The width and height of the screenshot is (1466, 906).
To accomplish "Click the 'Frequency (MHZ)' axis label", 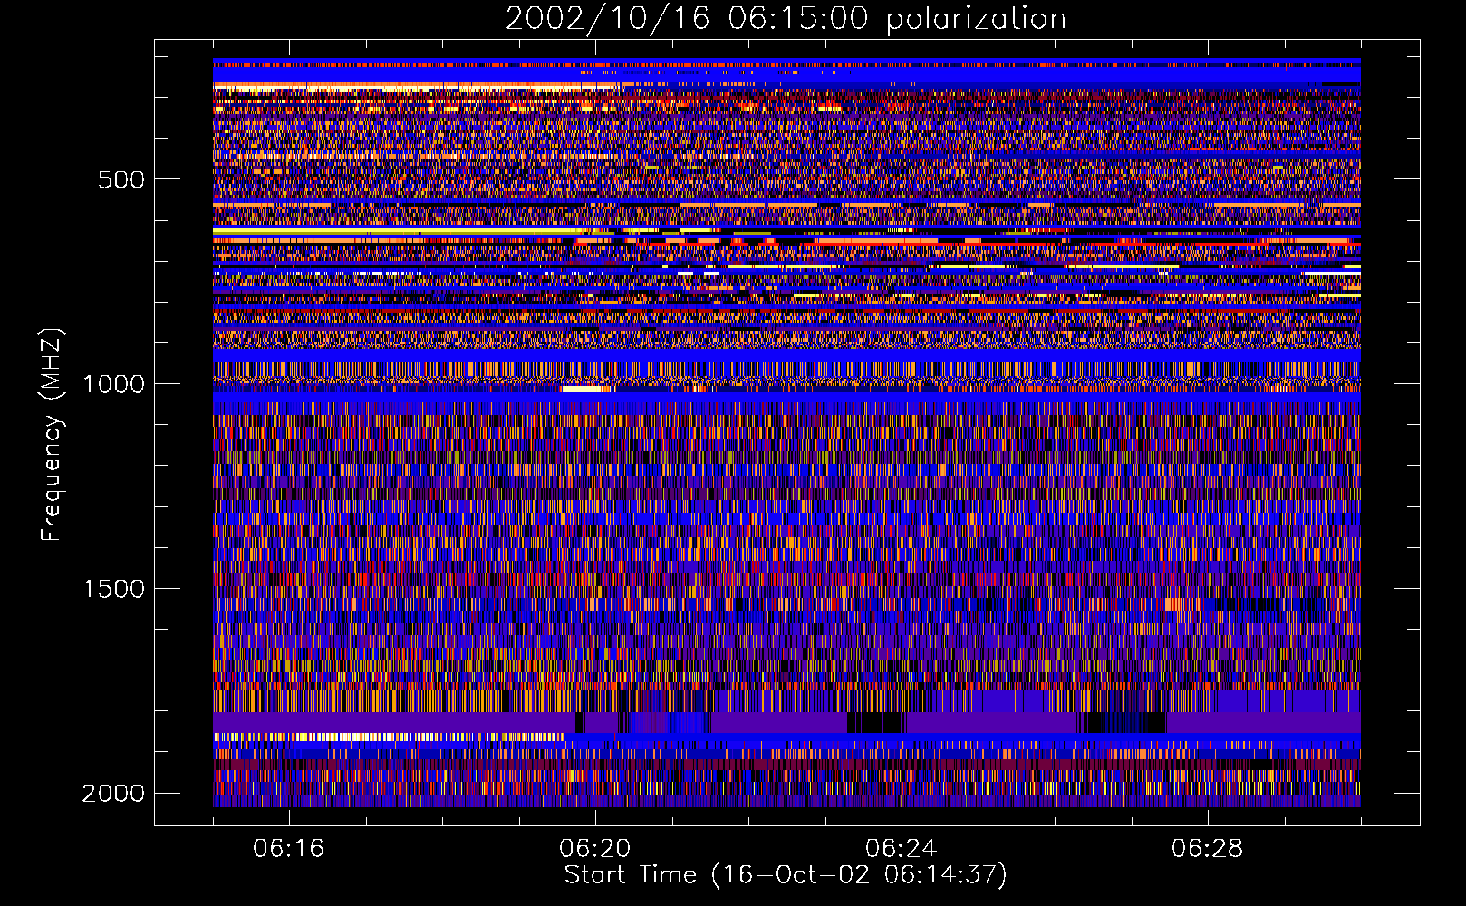I will pos(52,435).
